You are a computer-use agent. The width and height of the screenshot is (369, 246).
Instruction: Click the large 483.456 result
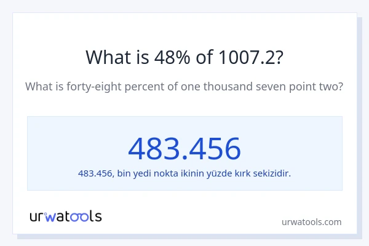tap(184, 148)
